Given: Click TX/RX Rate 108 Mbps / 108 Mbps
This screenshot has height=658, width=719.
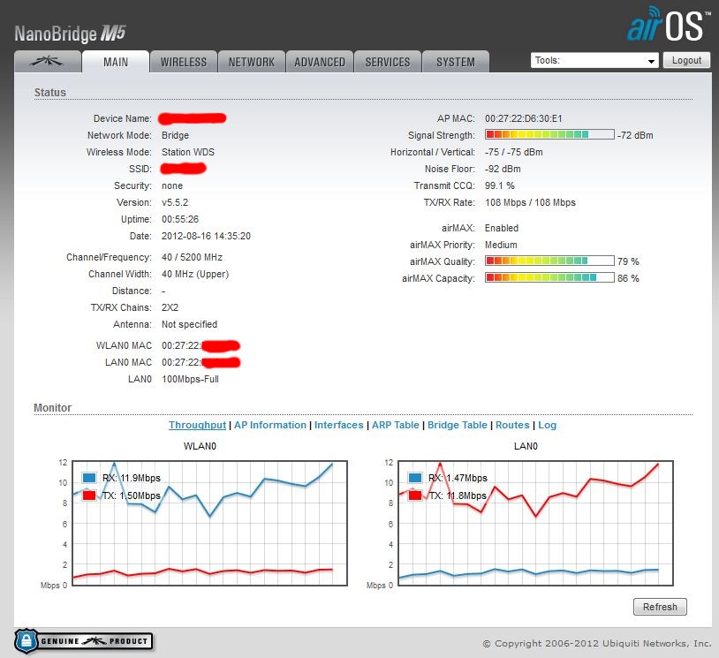Looking at the screenshot, I should (x=530, y=202).
